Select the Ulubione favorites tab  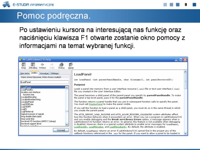point(54,73)
